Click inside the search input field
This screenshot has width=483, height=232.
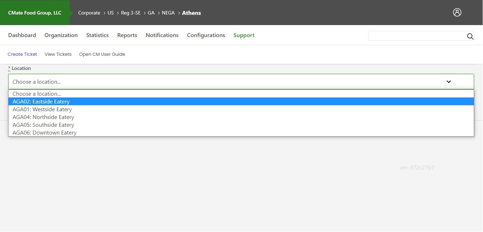[417, 36]
